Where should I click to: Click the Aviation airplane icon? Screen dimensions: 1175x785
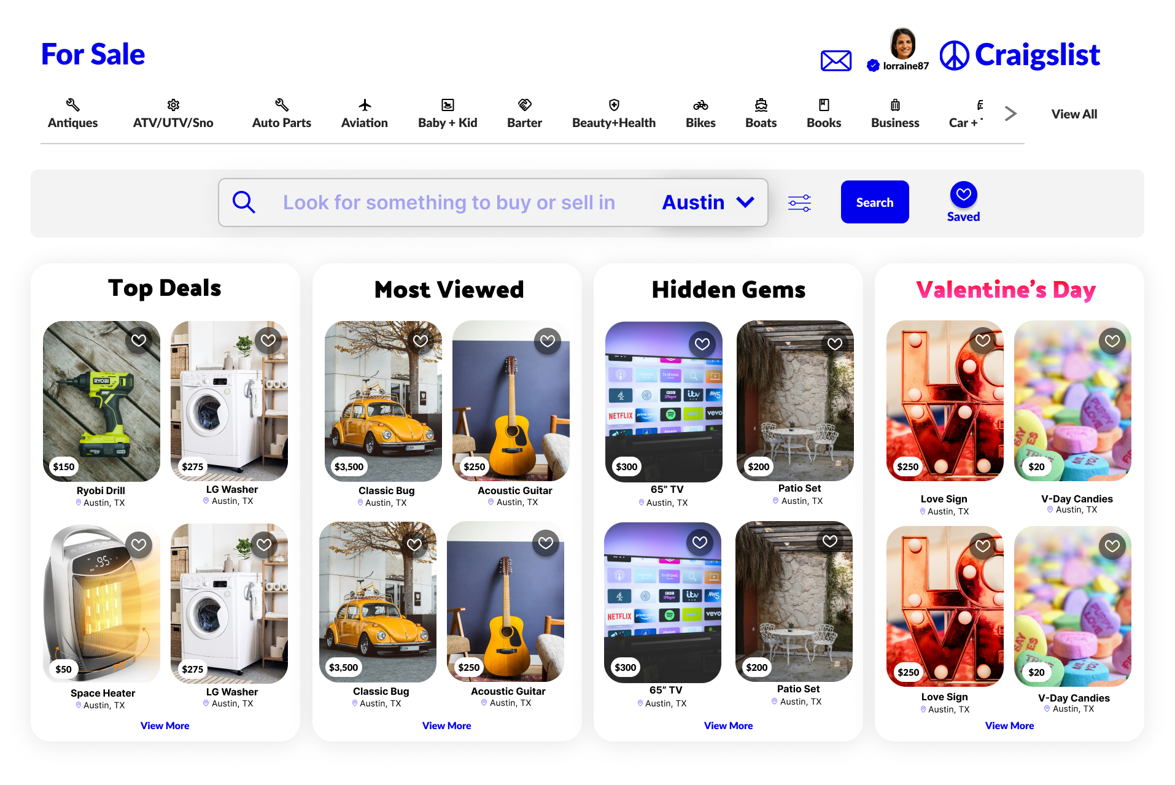click(x=365, y=105)
